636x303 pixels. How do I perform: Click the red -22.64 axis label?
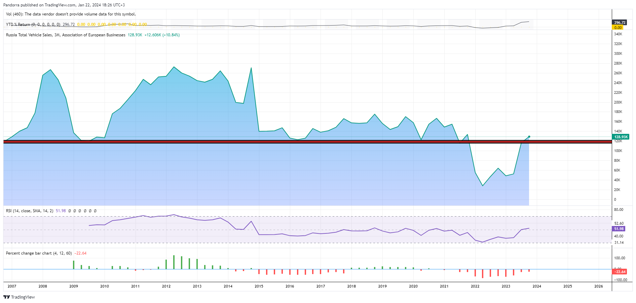pos(620,271)
